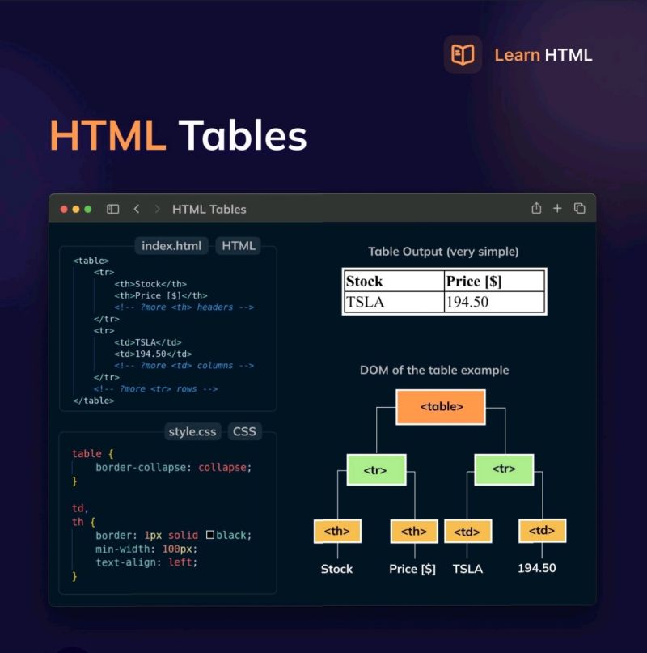647x653 pixels.
Task: Click the '?more <th> headers' comment line
Action: 184,307
